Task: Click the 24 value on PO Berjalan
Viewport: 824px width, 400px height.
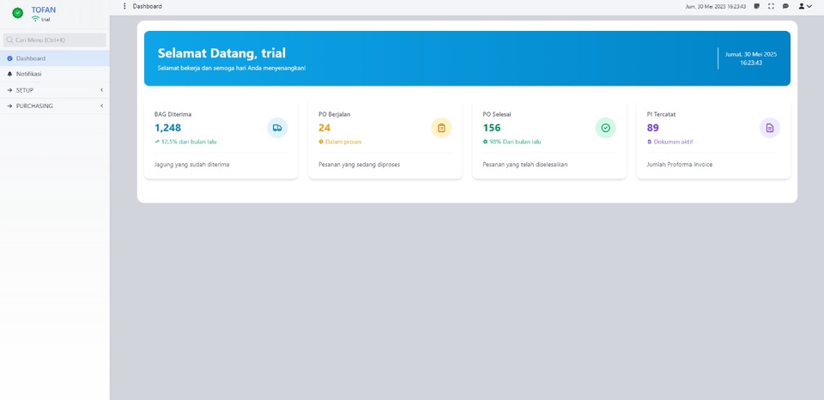Action: 324,128
